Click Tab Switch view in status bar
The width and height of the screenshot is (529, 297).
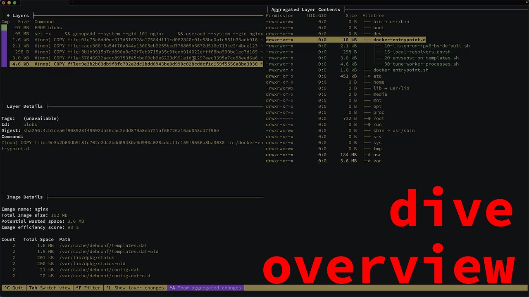50,288
